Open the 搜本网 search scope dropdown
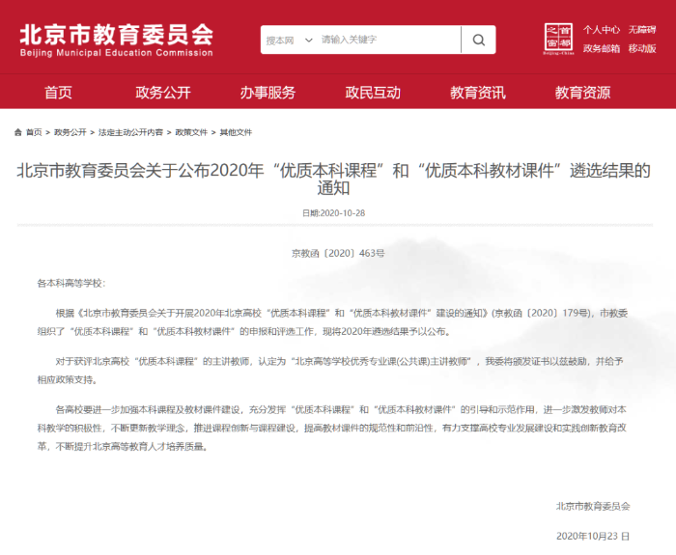The height and width of the screenshot is (555, 676). click(x=289, y=41)
